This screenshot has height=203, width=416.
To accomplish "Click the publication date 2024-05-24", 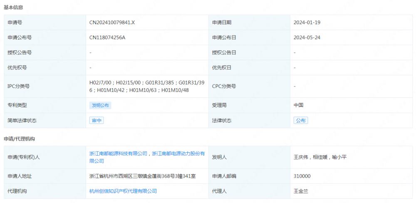I will 307,37.
